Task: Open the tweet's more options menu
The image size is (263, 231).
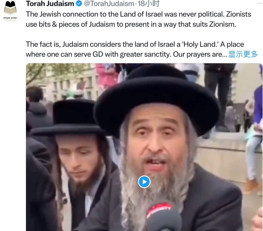Action: tap(260, 3)
